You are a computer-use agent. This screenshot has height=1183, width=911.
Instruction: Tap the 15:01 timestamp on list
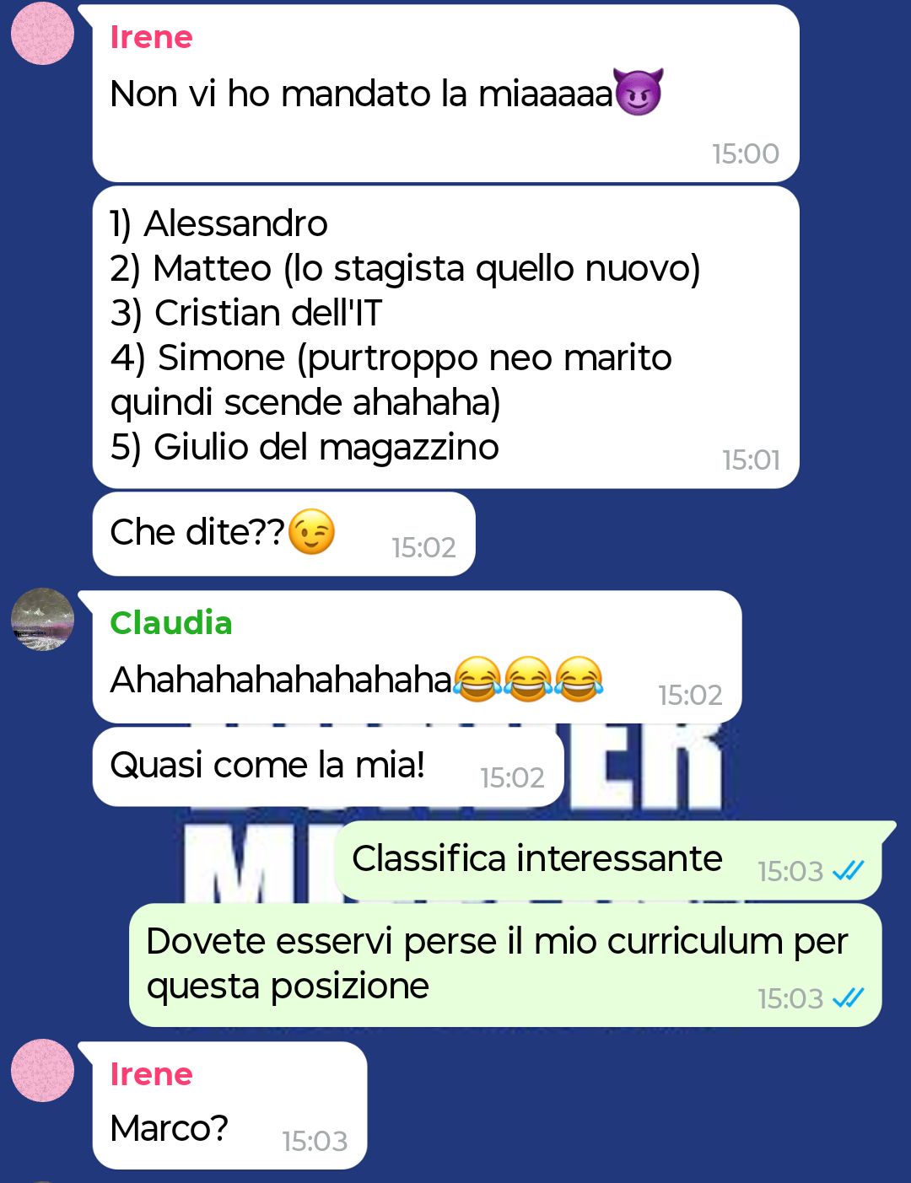tap(751, 460)
